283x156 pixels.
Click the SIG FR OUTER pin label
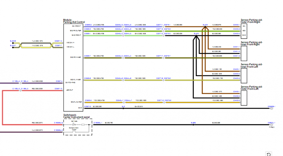coord(76,31)
